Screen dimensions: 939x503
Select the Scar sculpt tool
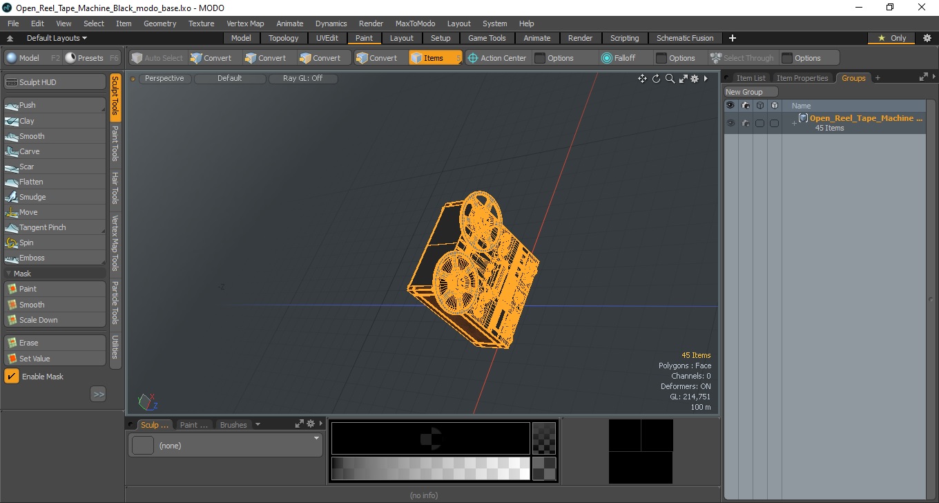(x=55, y=167)
